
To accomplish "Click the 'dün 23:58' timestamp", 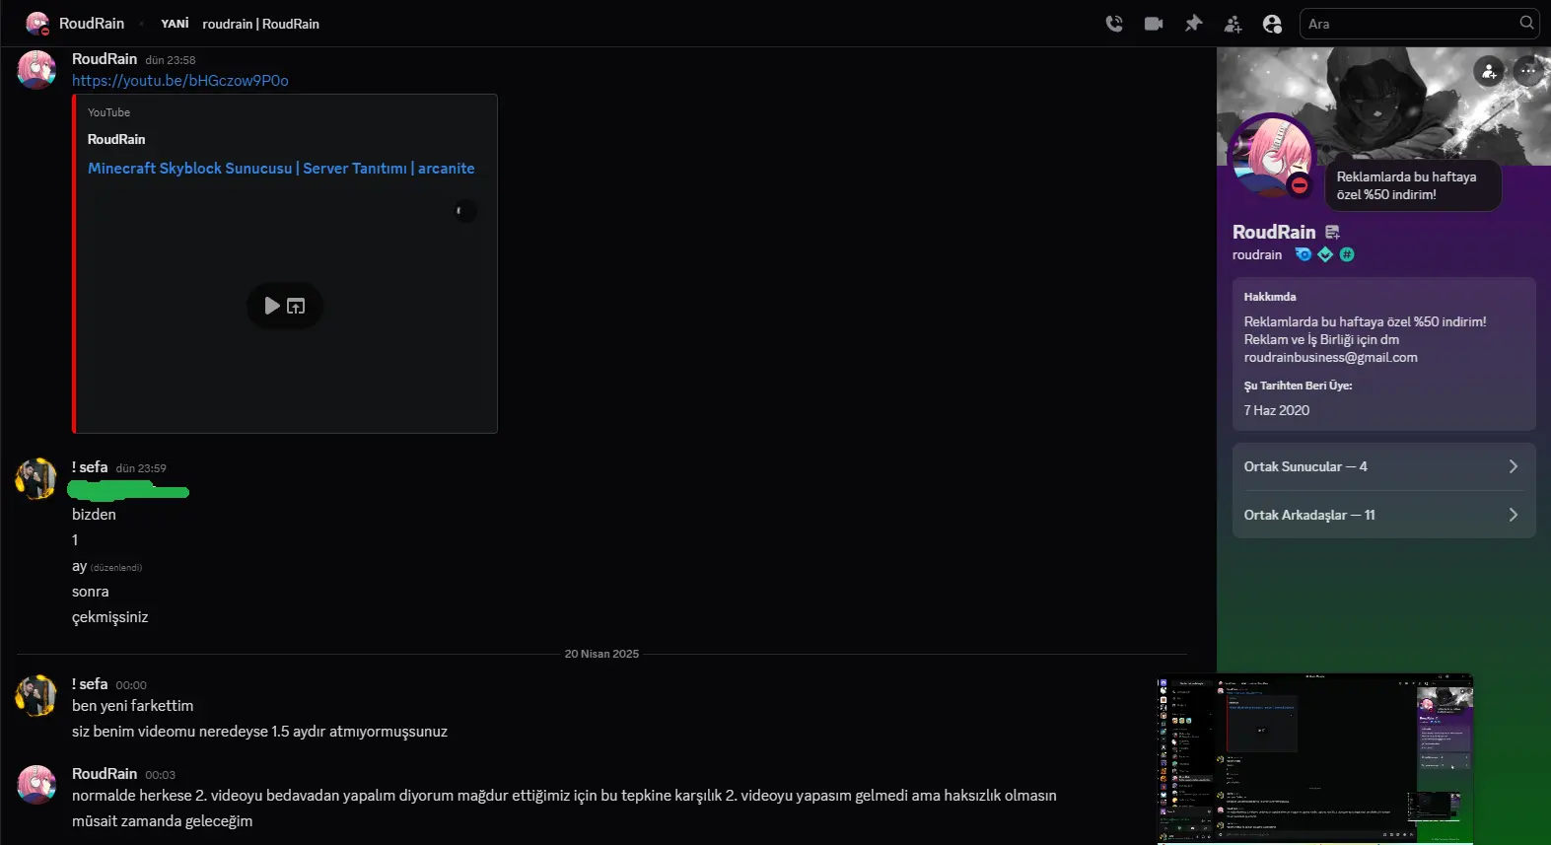I will 171,60.
